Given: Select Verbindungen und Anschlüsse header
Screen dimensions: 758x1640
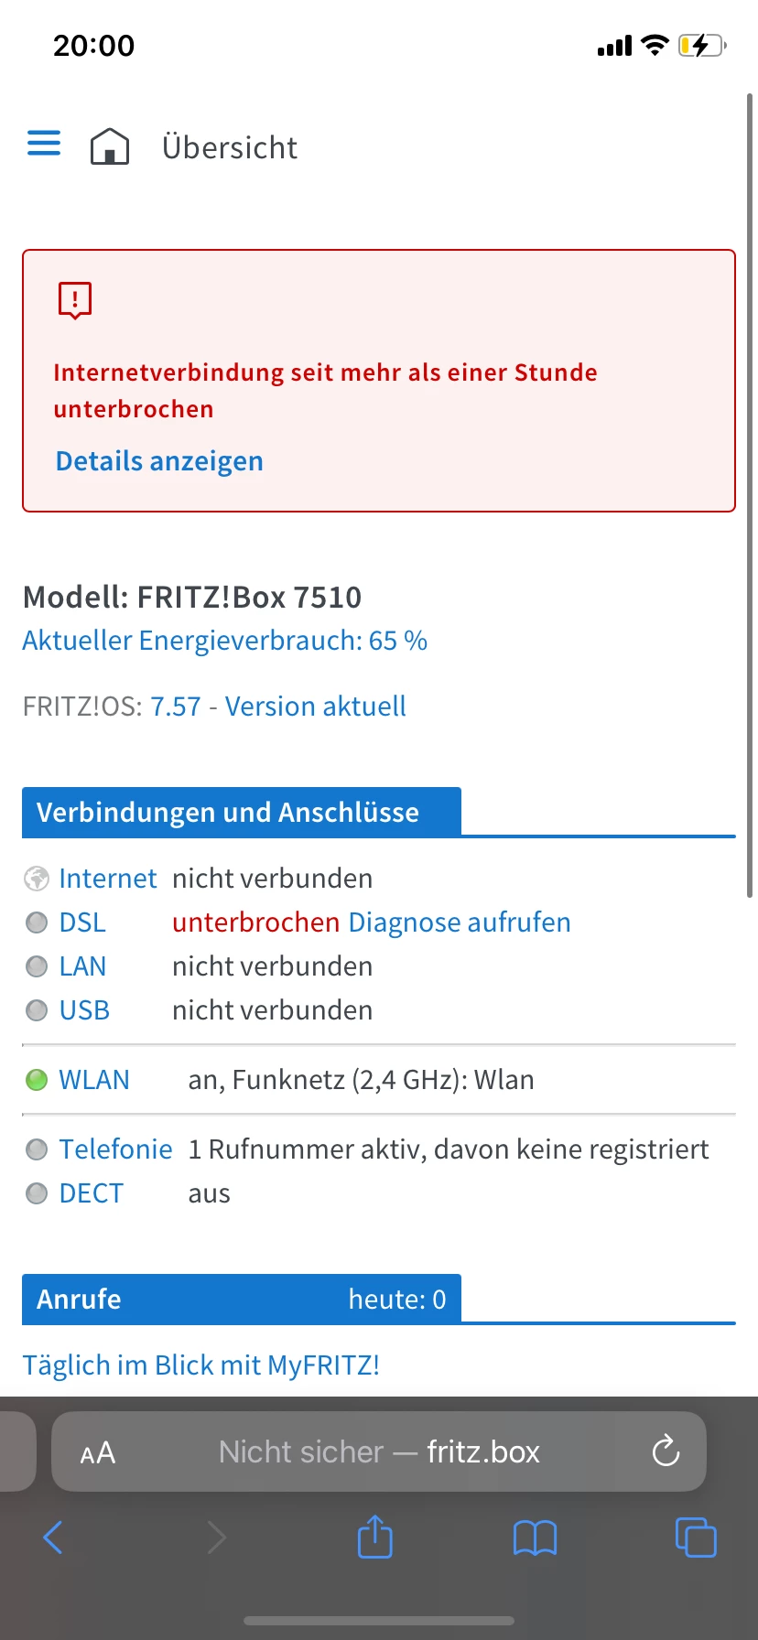Looking at the screenshot, I should point(241,813).
